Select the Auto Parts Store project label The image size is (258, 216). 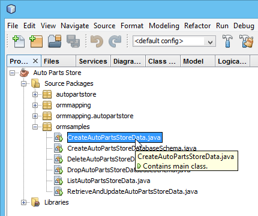point(57,73)
